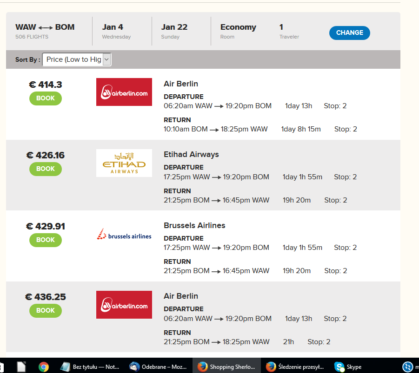Click the € 426.16 price
Viewport: 419px width, 373px height.
coord(46,156)
